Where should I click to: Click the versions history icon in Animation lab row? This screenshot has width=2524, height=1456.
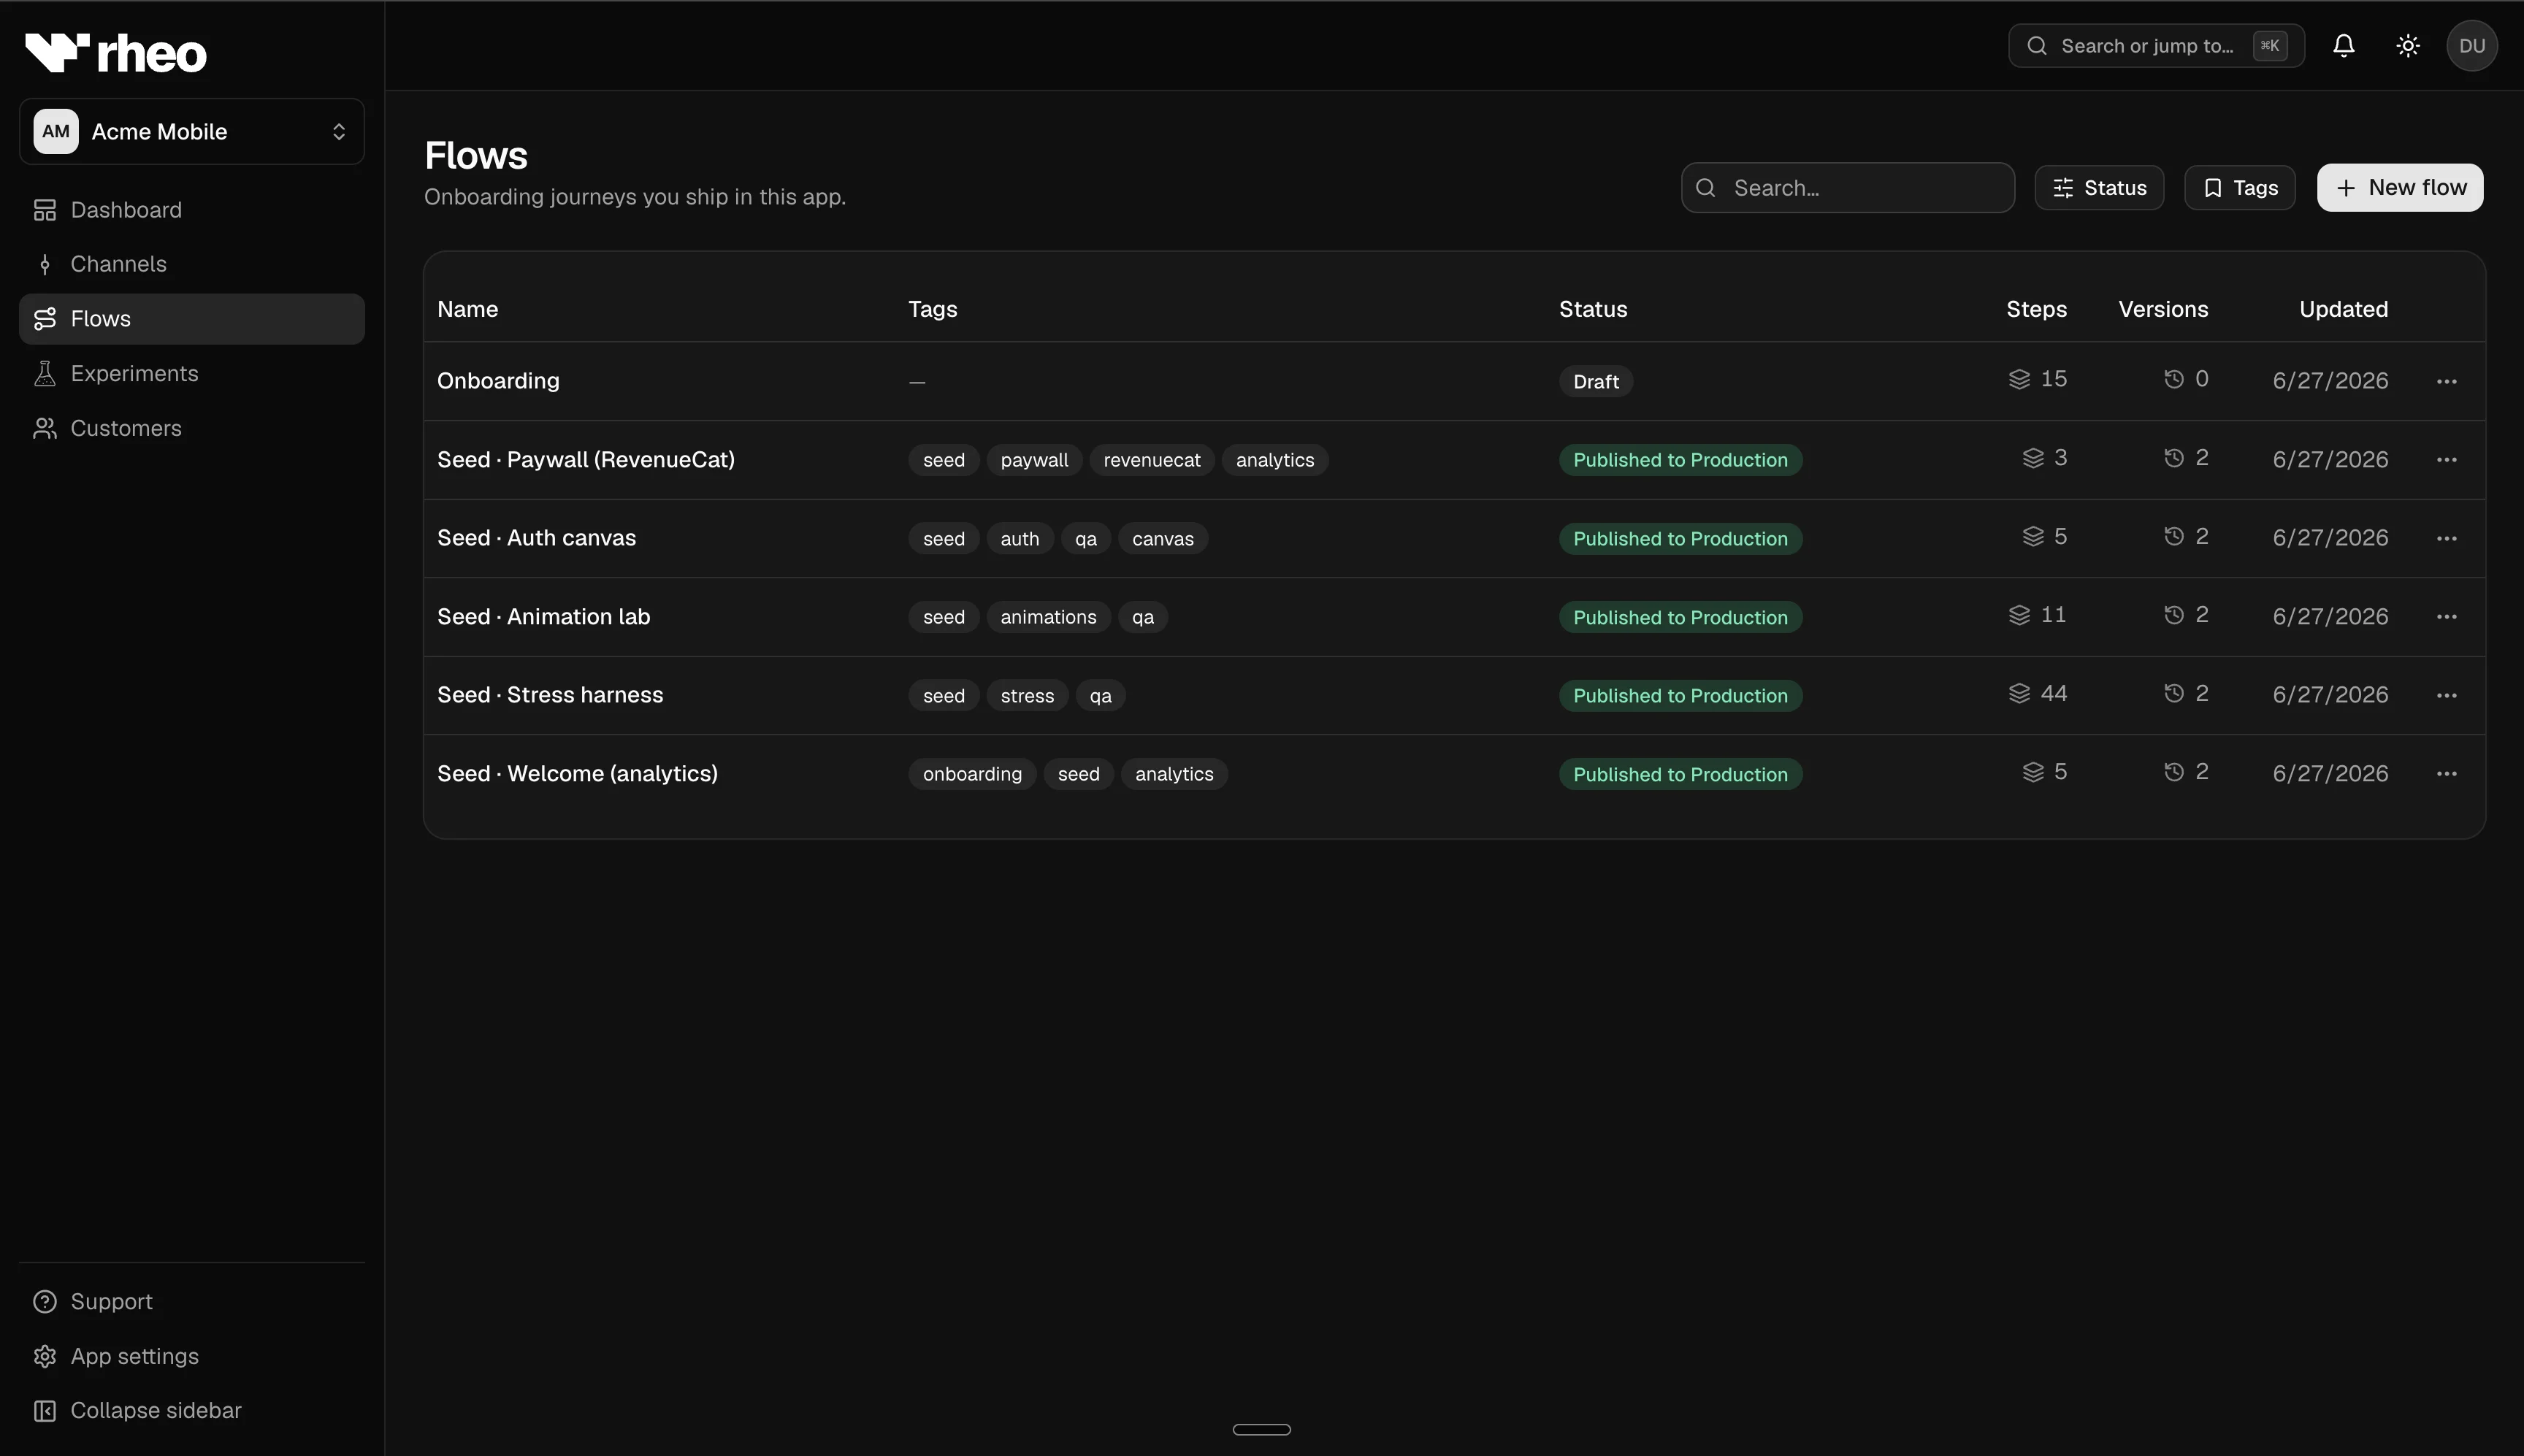2173,615
